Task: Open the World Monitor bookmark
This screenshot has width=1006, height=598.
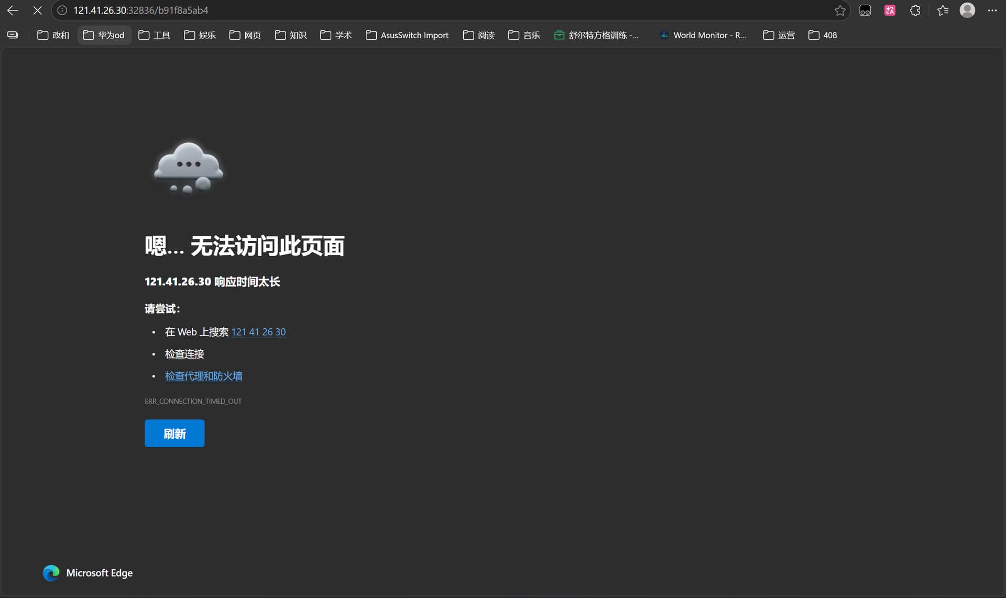Action: (x=703, y=35)
